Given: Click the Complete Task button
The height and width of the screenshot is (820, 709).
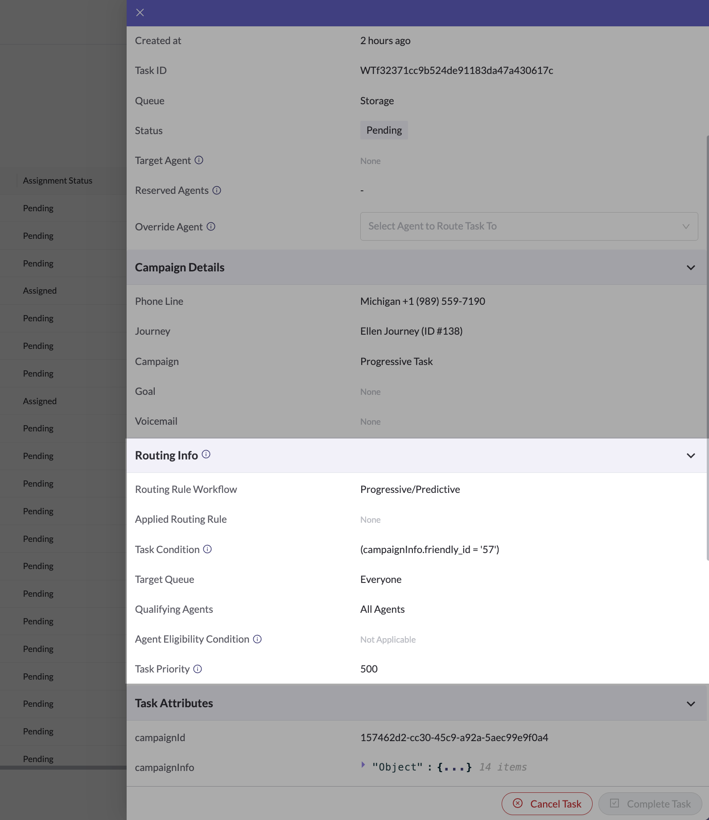Looking at the screenshot, I should [650, 804].
